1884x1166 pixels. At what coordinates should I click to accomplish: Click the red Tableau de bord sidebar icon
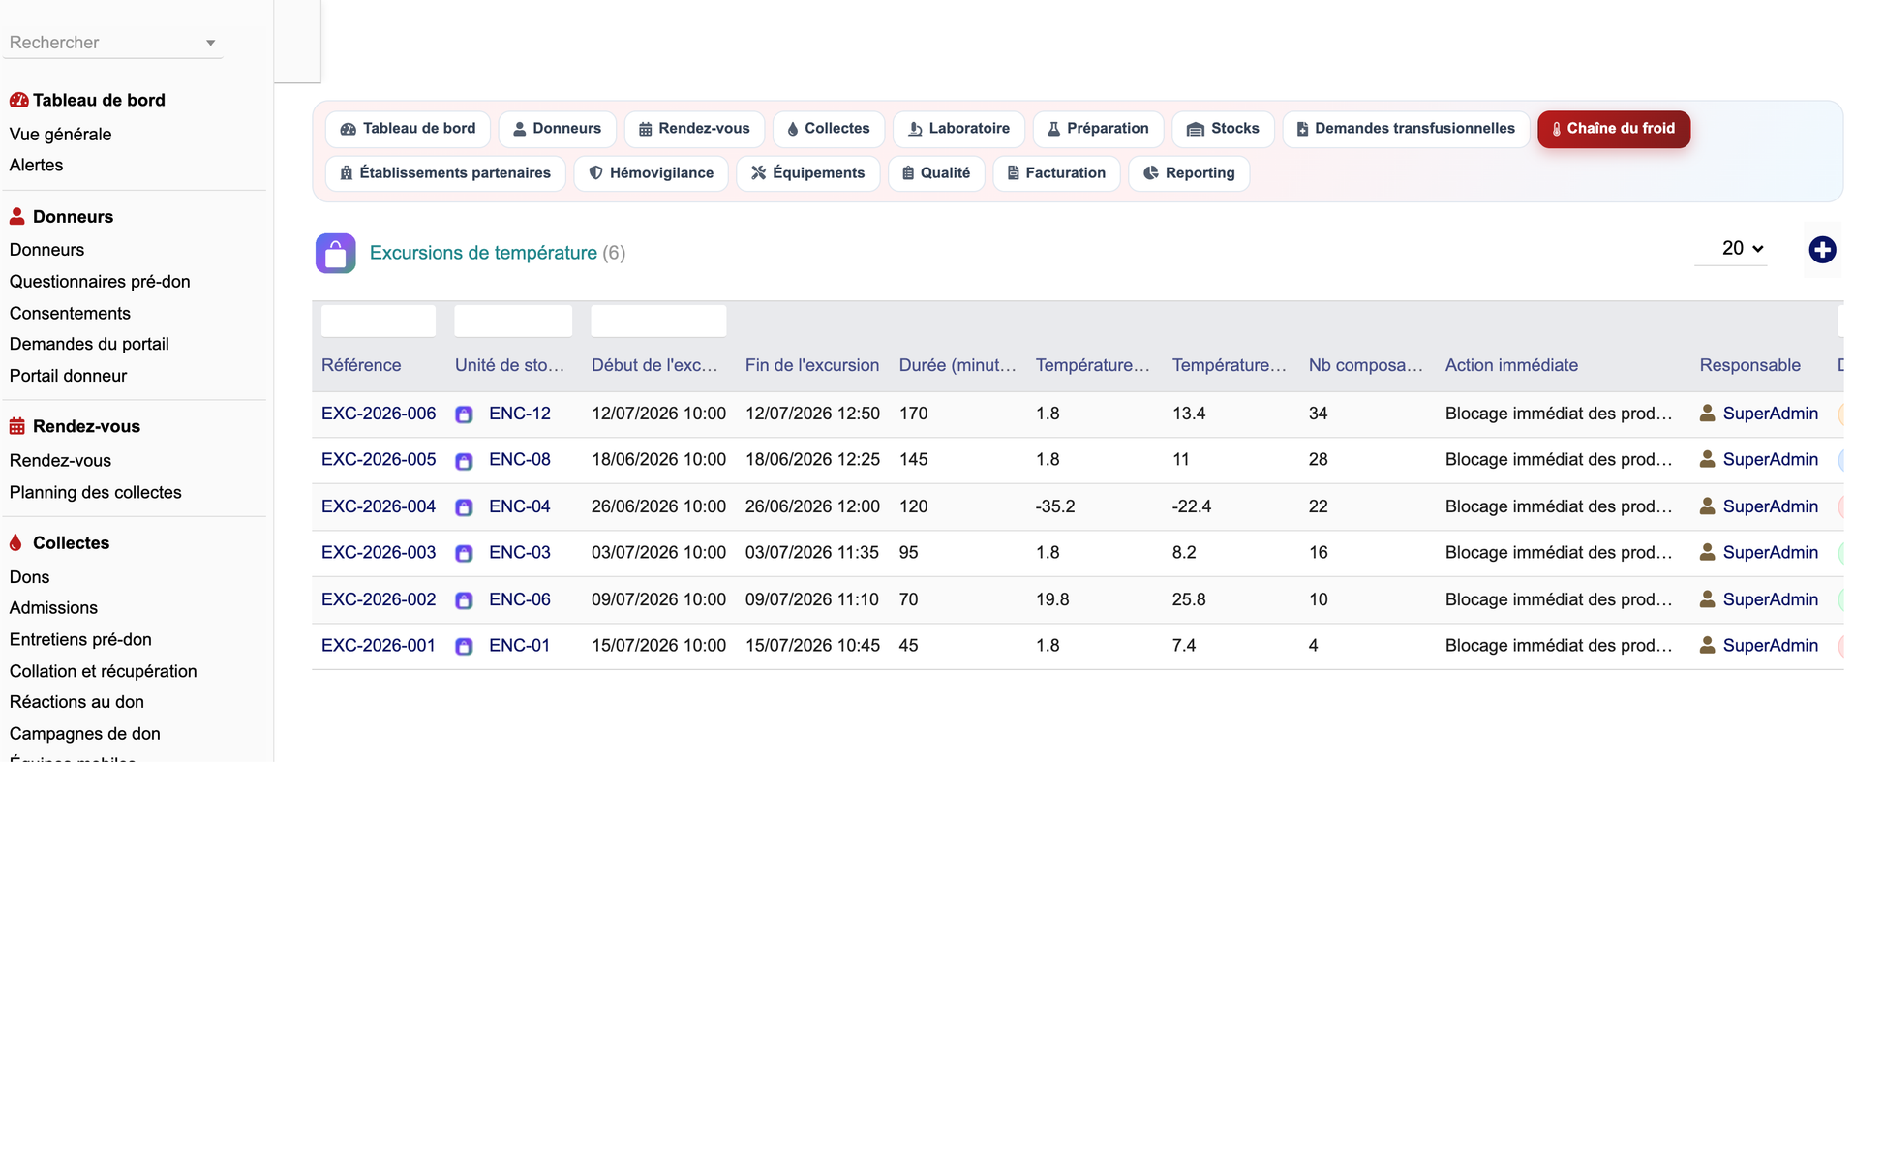[x=18, y=100]
